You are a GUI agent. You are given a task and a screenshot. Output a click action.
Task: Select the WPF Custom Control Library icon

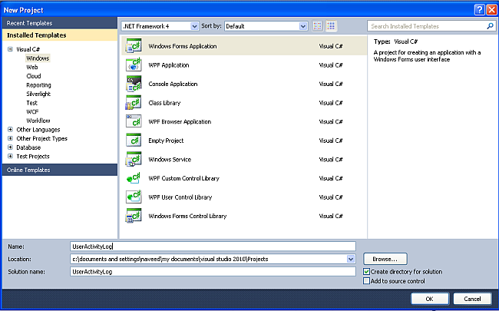click(x=134, y=178)
